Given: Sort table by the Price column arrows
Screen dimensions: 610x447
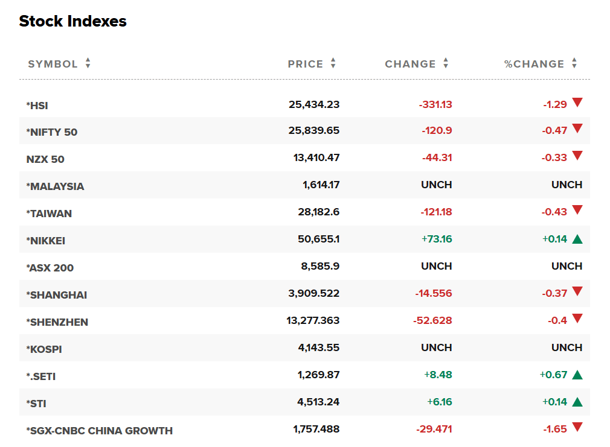Looking at the screenshot, I should (x=333, y=63).
